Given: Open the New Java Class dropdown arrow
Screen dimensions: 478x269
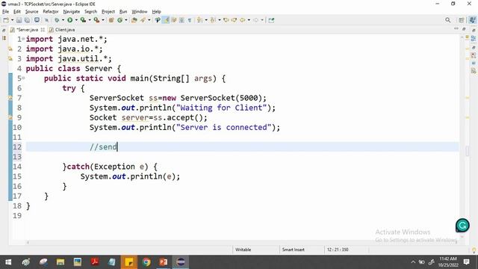Looking at the screenshot, I should point(126,20).
